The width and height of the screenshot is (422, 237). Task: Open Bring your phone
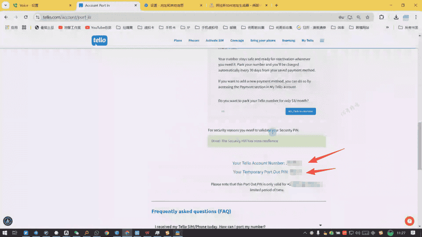click(x=263, y=41)
